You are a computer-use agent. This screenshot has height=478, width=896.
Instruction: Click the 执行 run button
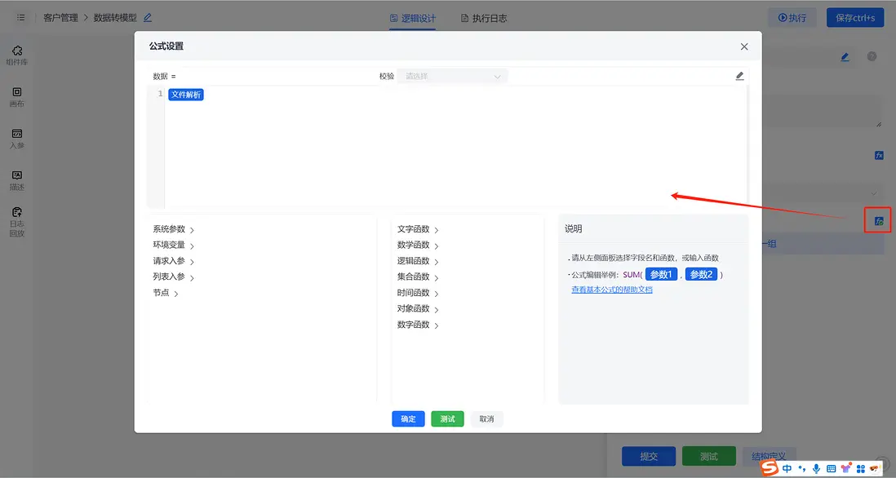tap(792, 18)
